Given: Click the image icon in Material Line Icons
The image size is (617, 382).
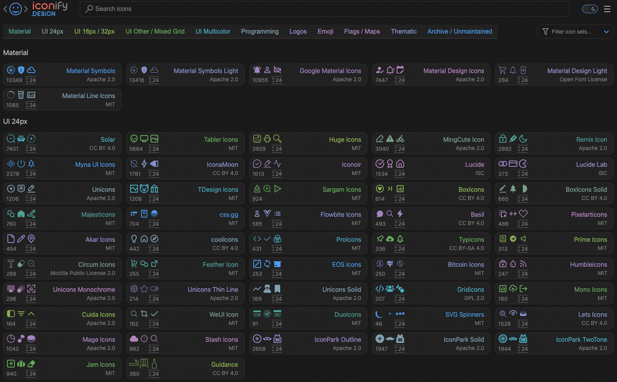Looking at the screenshot, I should click(31, 95).
